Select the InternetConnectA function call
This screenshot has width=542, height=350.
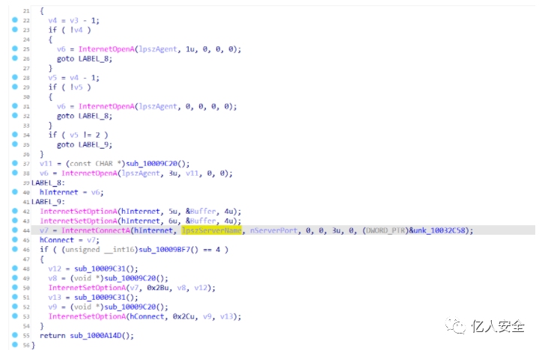click(x=96, y=230)
